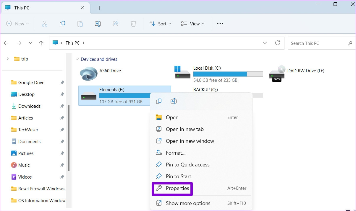356x211 pixels.
Task: Select the Cut icon in the toolbar
Action: coord(45,24)
